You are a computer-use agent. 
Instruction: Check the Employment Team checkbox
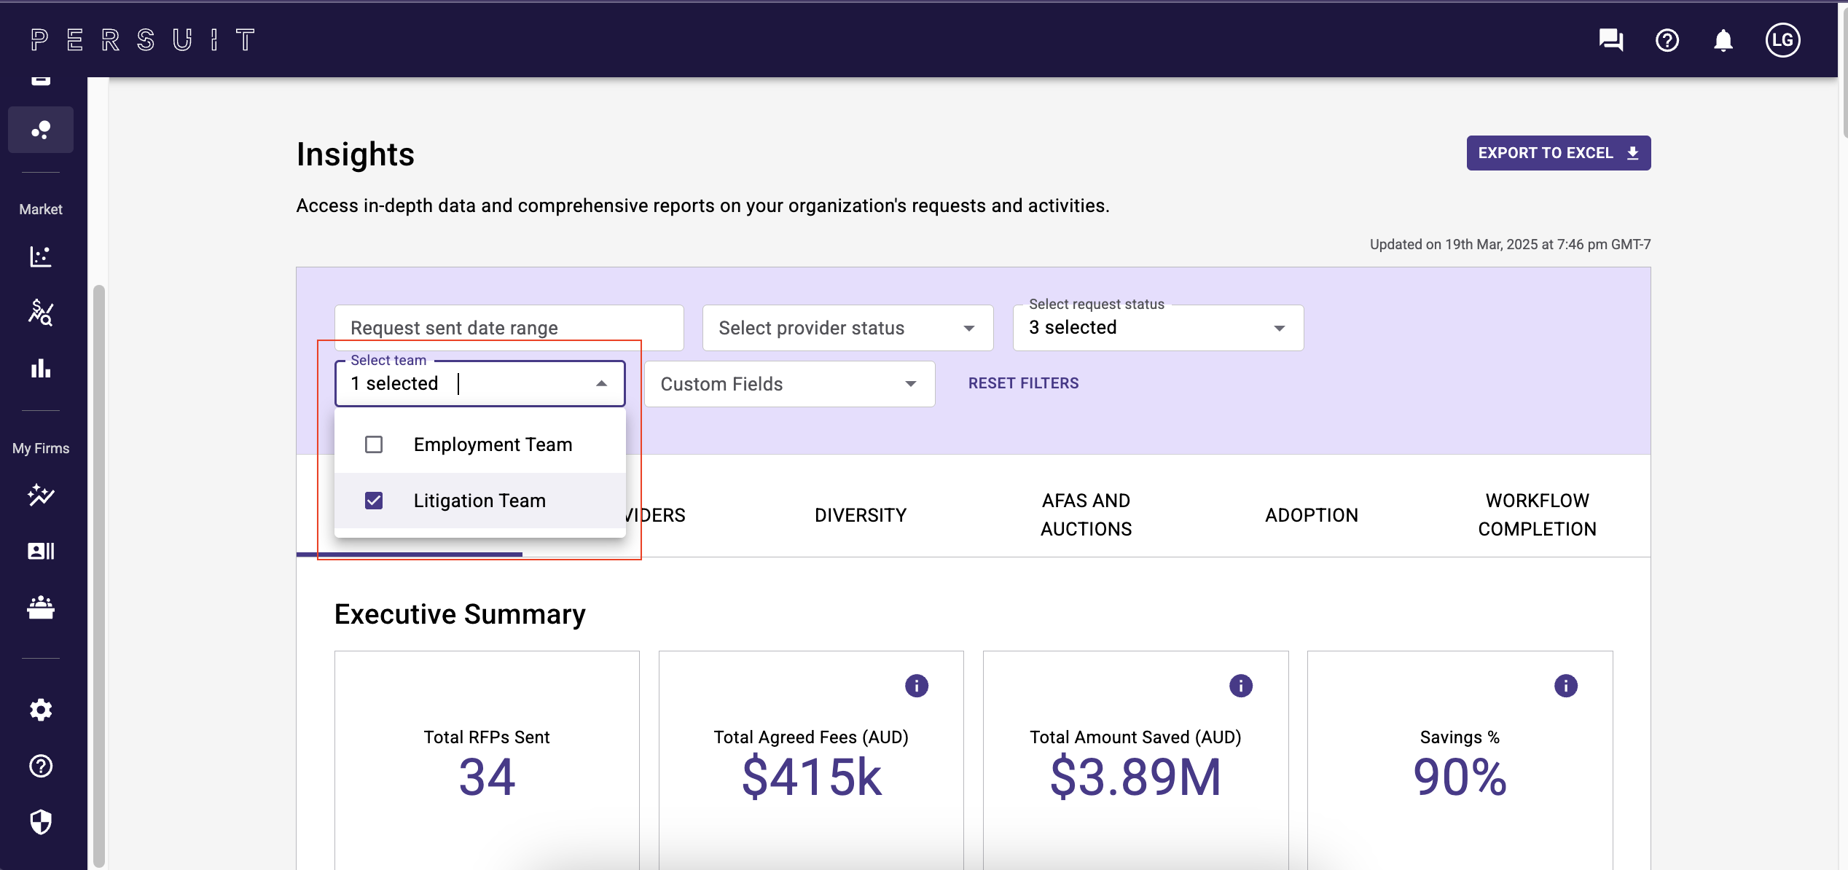374,444
